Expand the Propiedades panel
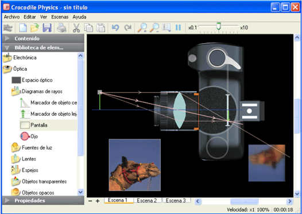 coord(43,201)
